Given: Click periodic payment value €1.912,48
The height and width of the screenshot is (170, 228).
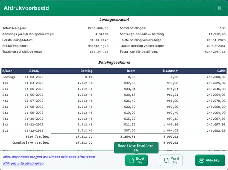Looking at the screenshot, I should (x=217, y=34).
